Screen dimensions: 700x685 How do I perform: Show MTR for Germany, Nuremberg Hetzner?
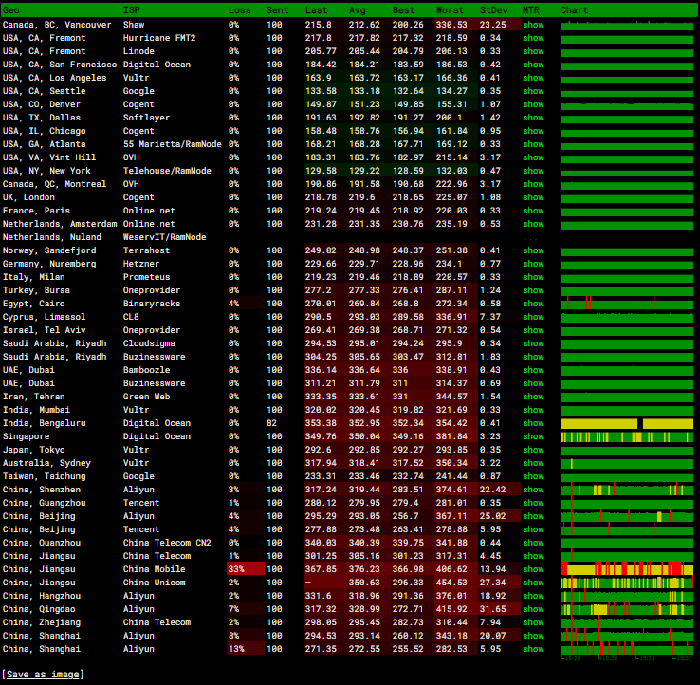[x=533, y=264]
